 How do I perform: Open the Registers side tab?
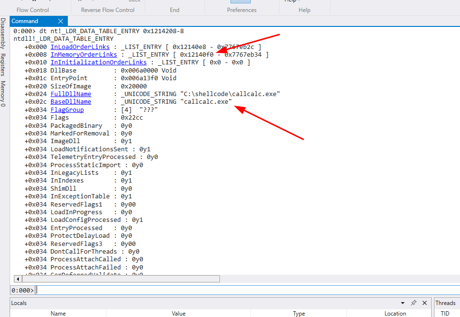pos(3,65)
